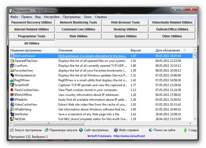Select WhatIsHang date 02.05.2011 10:40:32

point(168,109)
